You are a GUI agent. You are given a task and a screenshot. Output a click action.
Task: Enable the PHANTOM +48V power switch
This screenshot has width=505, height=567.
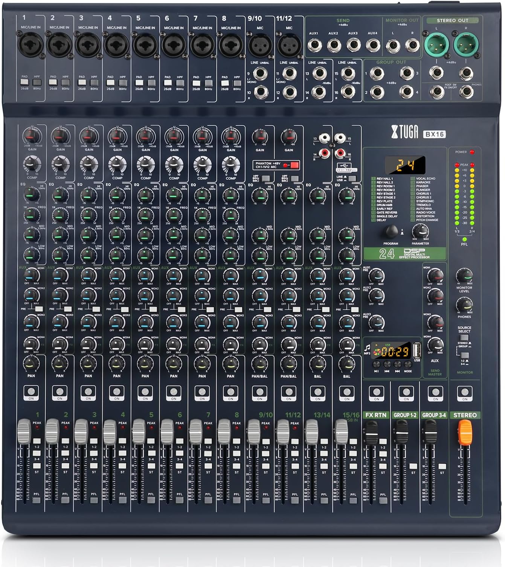(x=294, y=165)
